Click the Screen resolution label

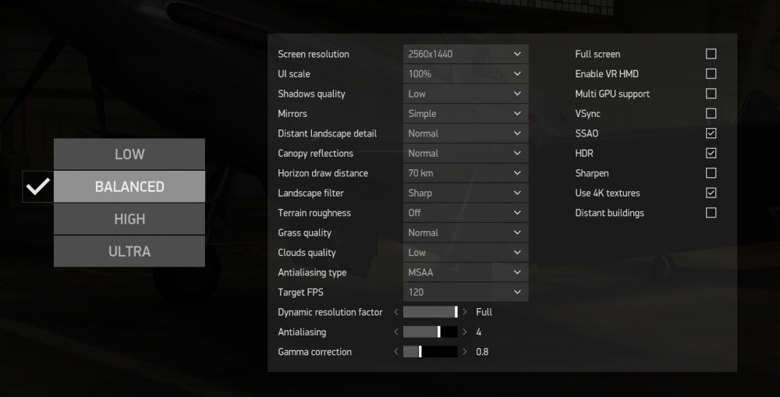tap(314, 55)
